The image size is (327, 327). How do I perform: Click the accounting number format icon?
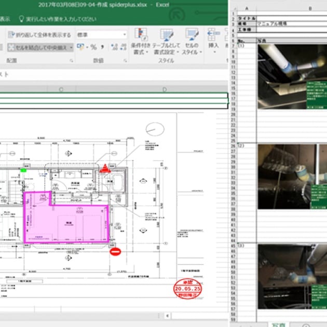(x=81, y=47)
